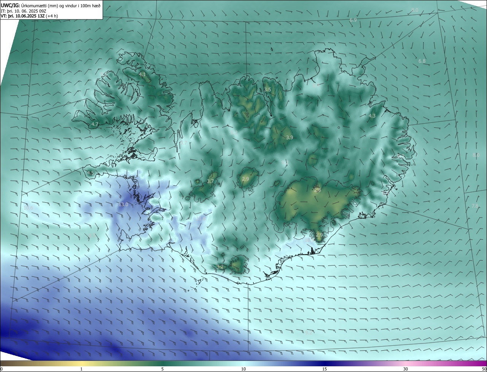
Task: Click the faint 10.6 value label
Action: coord(29,208)
